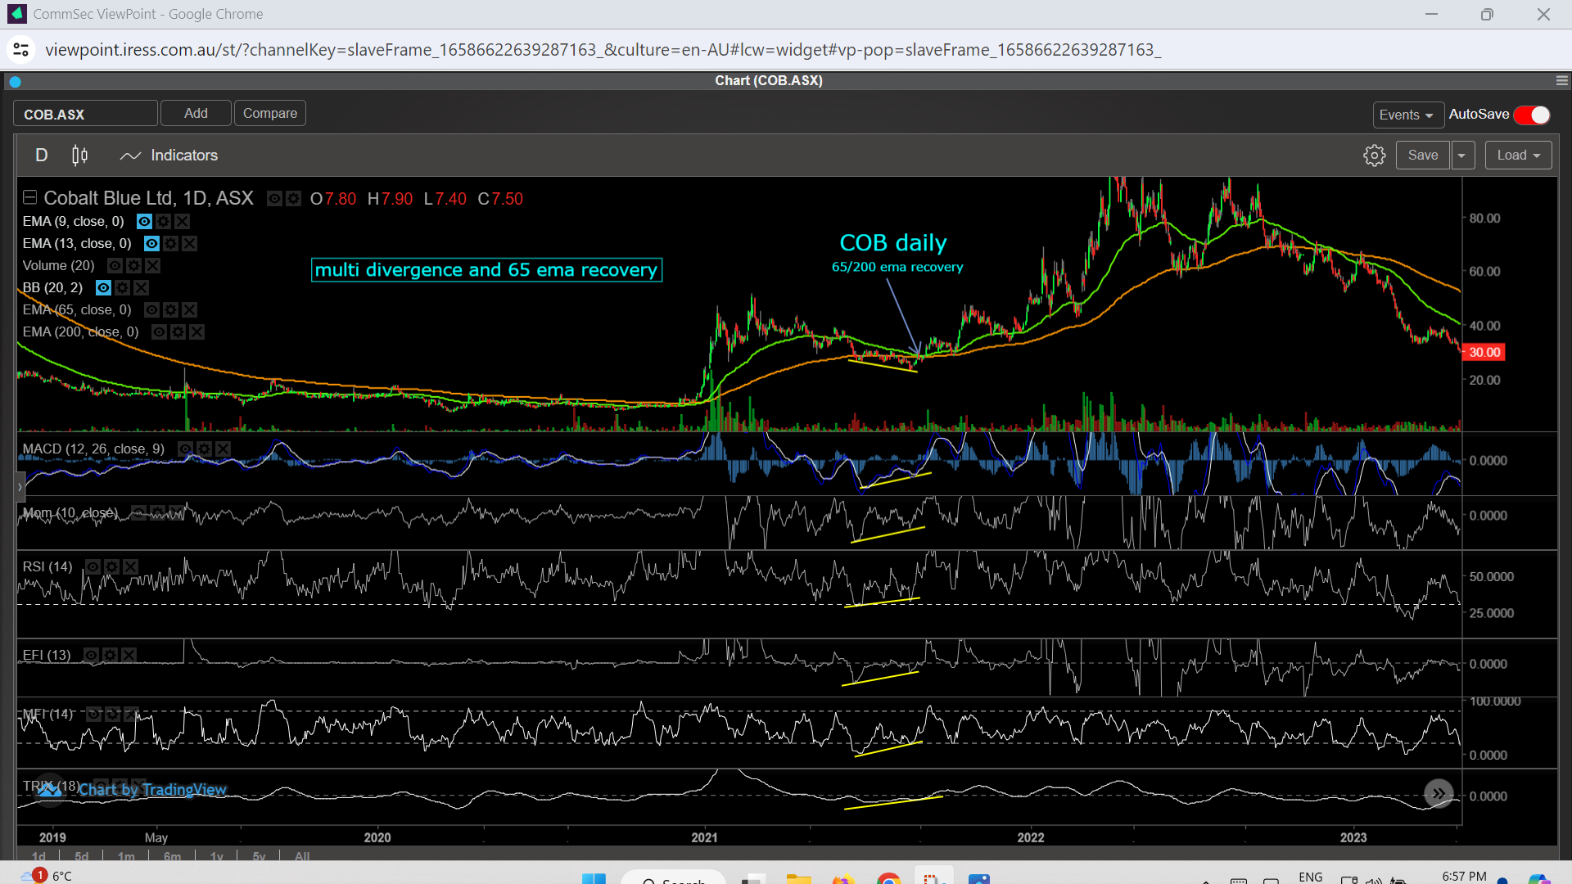Remove the RSI (14) indicator
Image resolution: width=1572 pixels, height=884 pixels.
point(130,566)
